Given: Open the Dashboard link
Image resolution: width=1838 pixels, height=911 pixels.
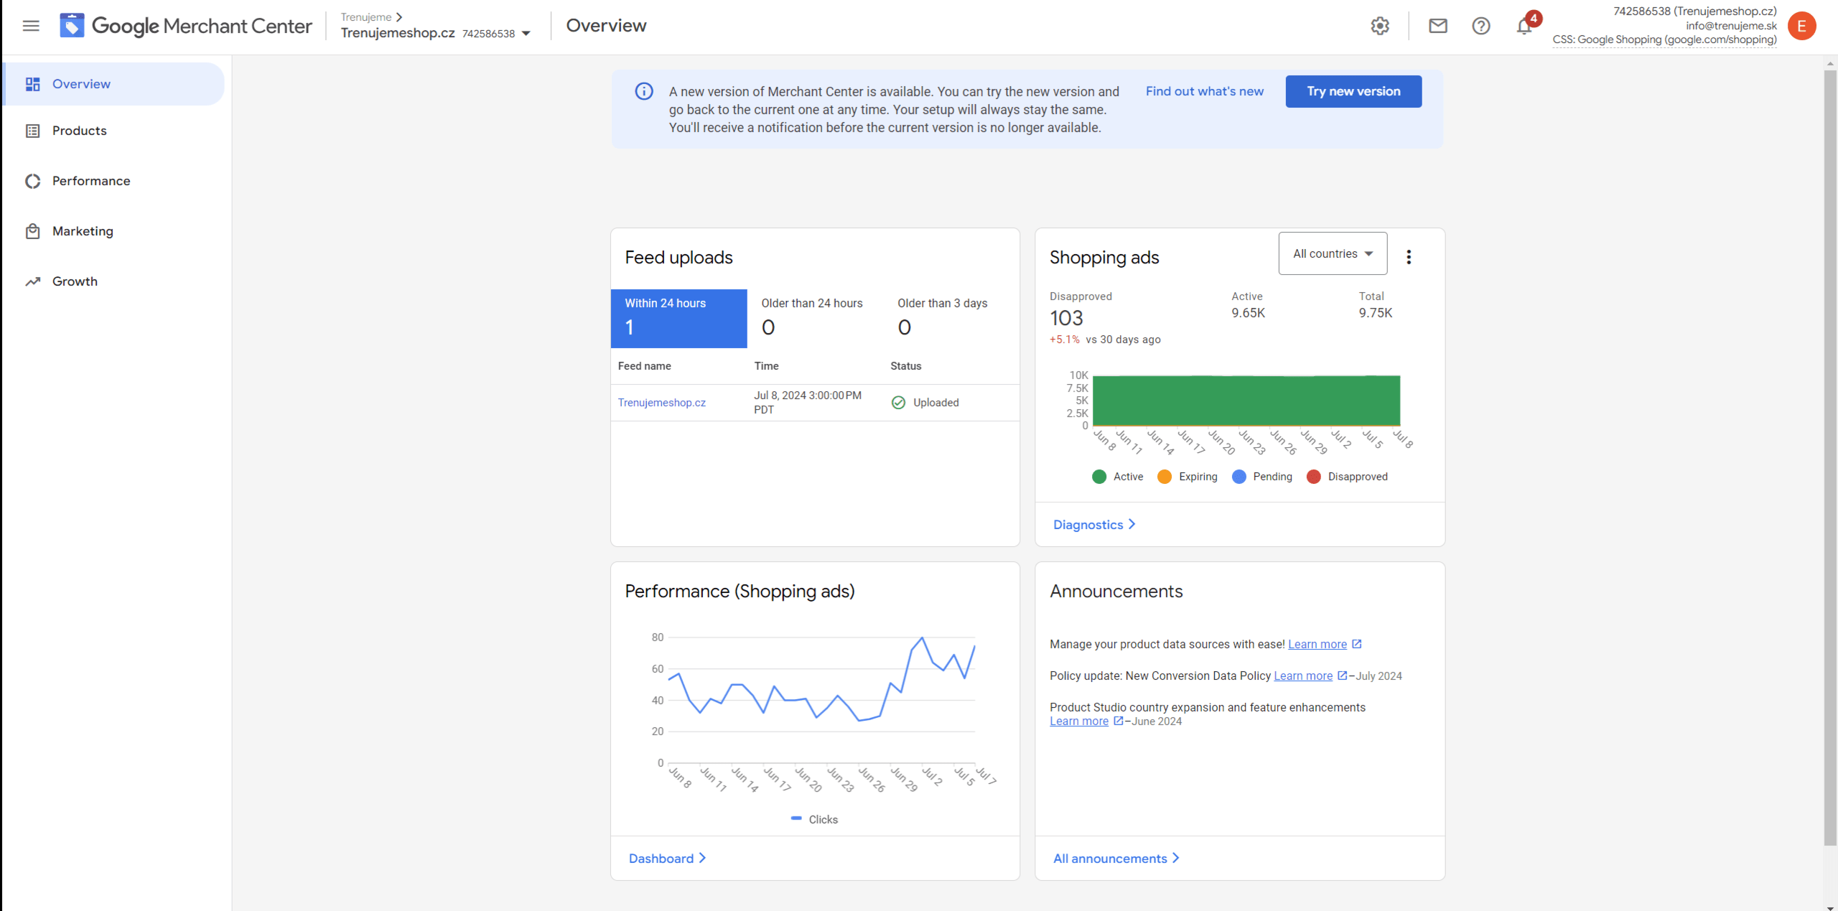Looking at the screenshot, I should (667, 859).
